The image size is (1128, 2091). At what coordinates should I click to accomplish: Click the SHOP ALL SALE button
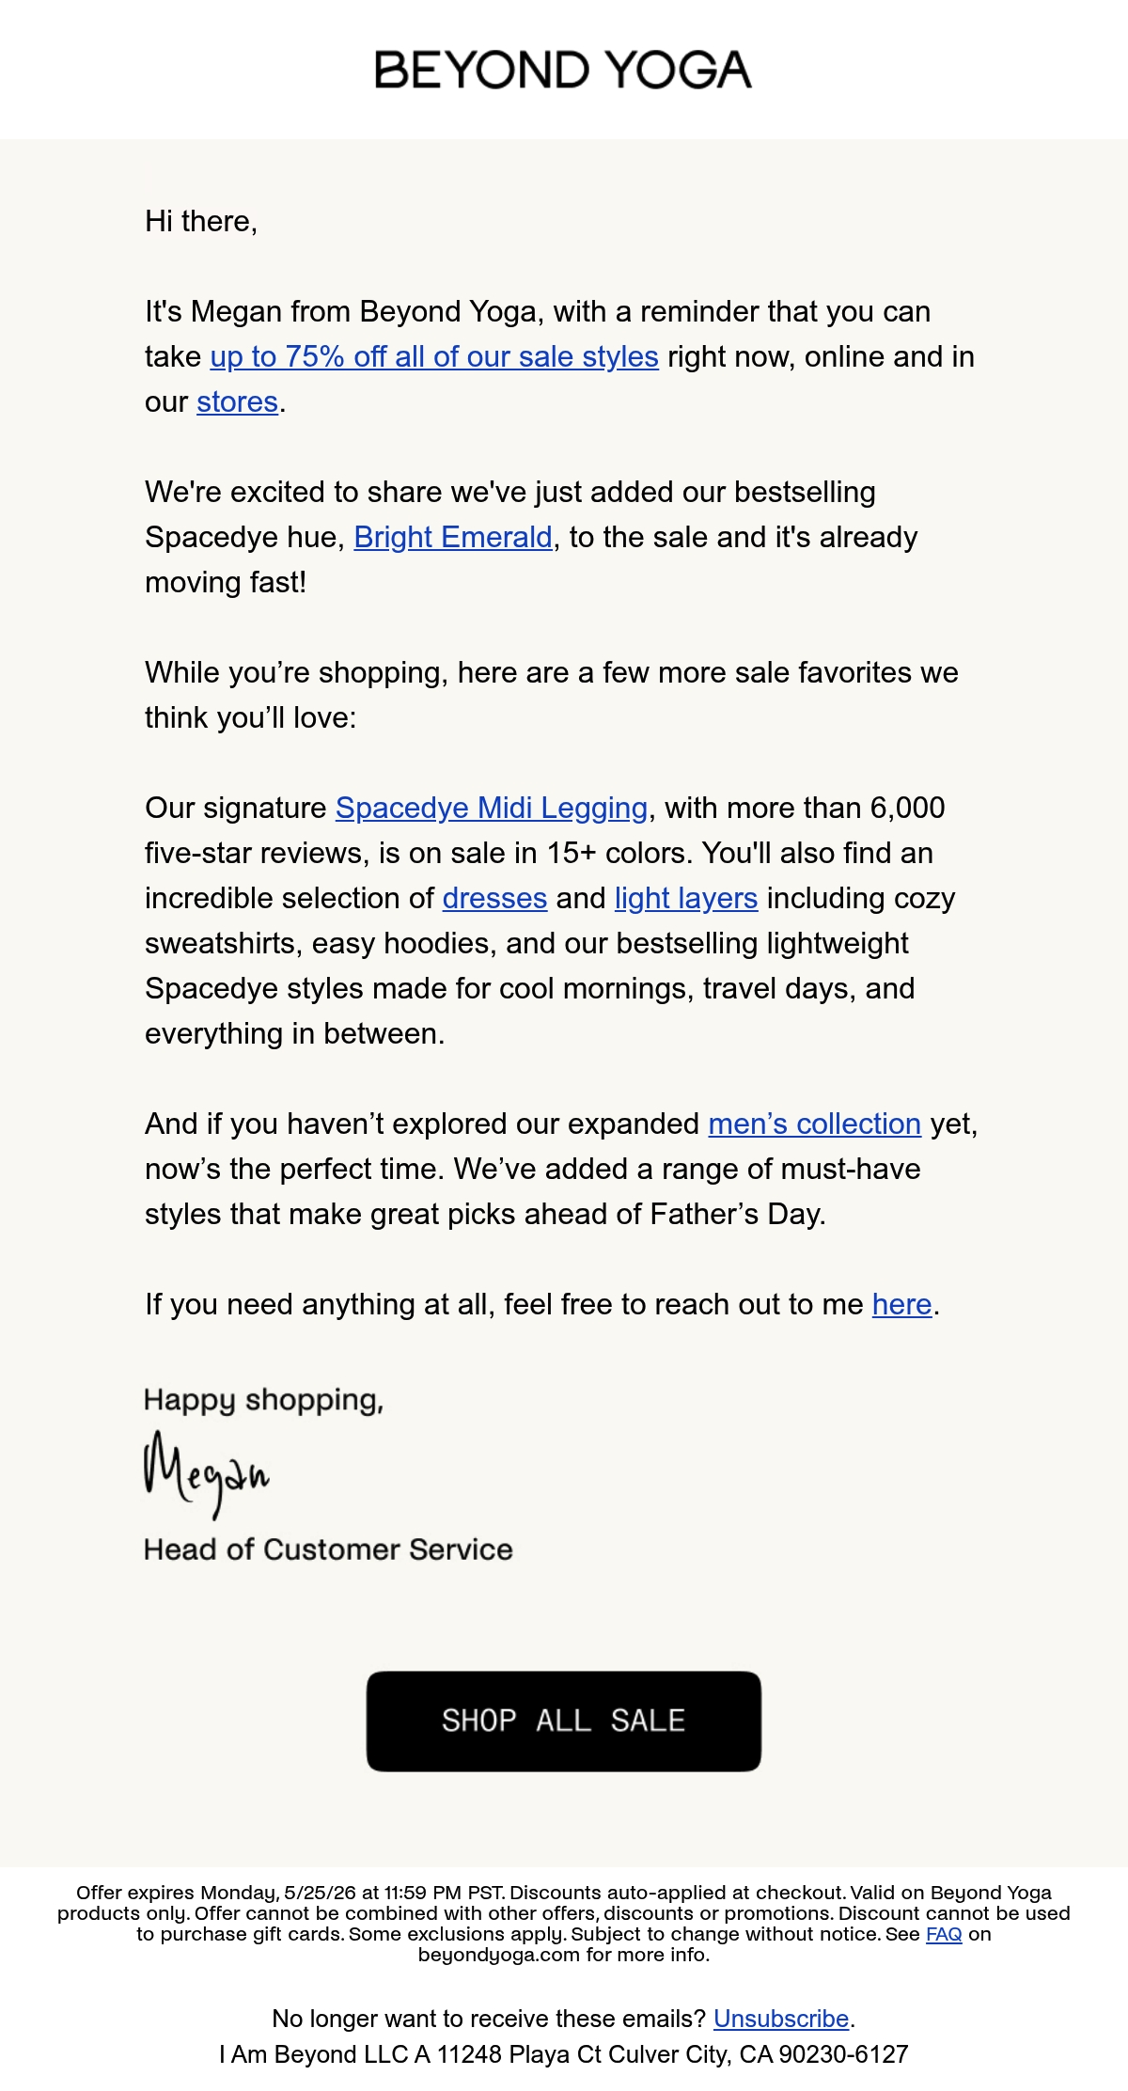tap(564, 1722)
